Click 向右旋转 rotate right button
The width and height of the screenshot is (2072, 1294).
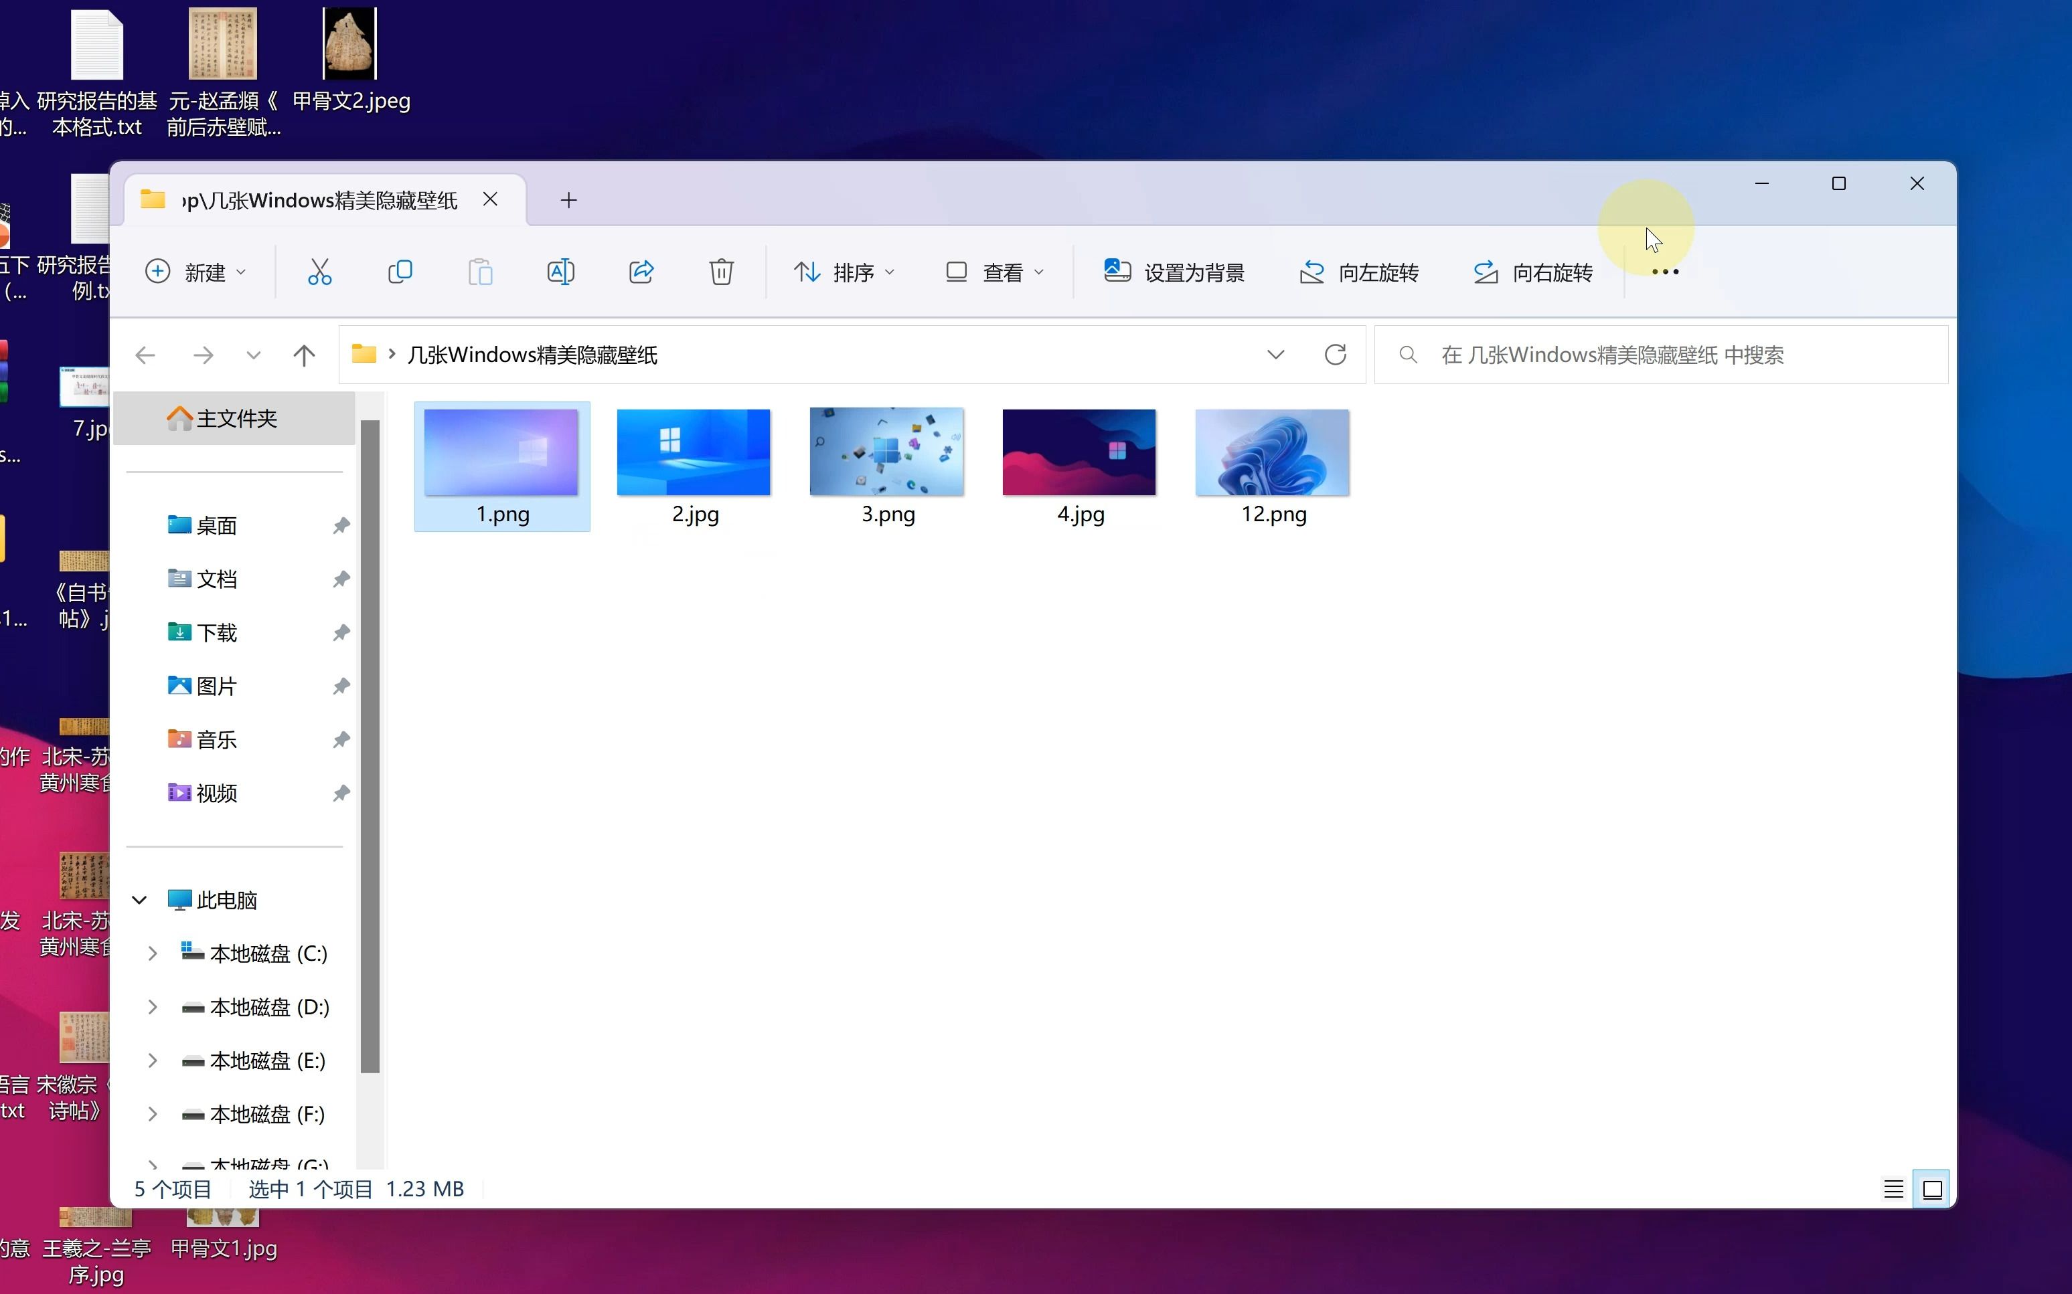tap(1534, 272)
